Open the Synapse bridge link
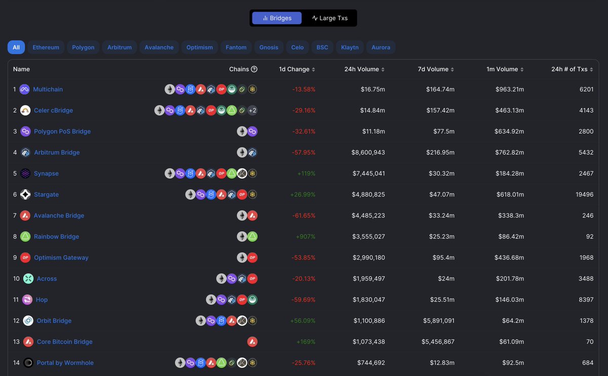Screen dimensions: 608x376 pyautogui.click(x=46, y=173)
